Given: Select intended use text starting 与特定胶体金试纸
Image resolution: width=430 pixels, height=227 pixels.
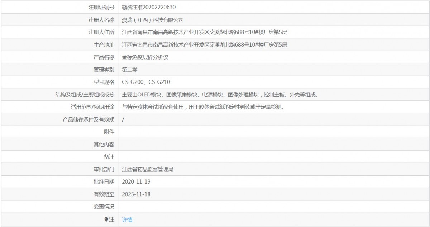Looking at the screenshot, I should pos(203,107).
